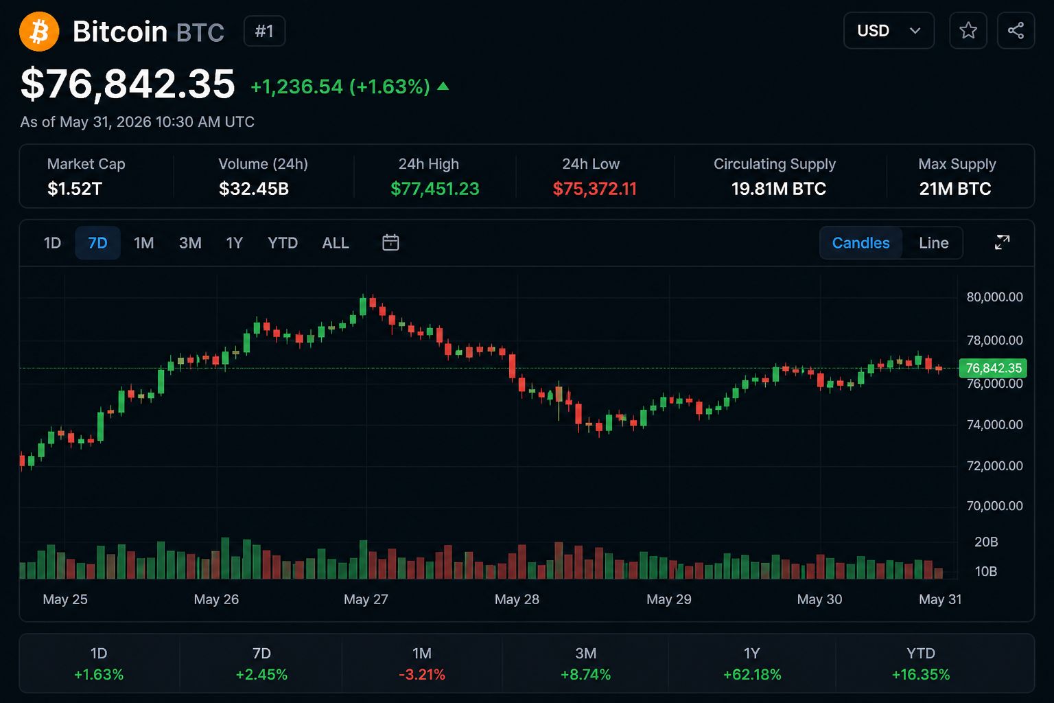Toggle chart to Candles view
The width and height of the screenshot is (1054, 703).
860,243
